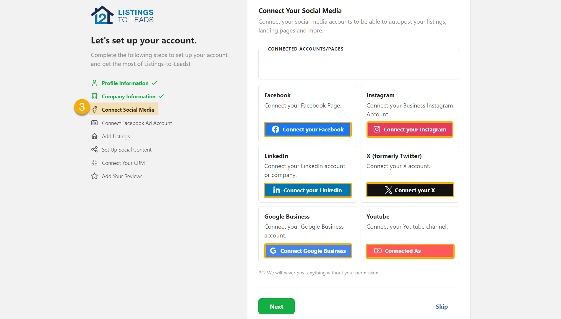This screenshot has height=319, width=561.
Task: Open the Profile Information step
Action: pyautogui.click(x=125, y=83)
